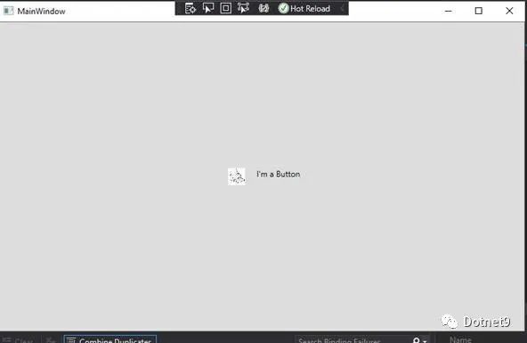Focus the Search Binding Failures field

click(353, 339)
